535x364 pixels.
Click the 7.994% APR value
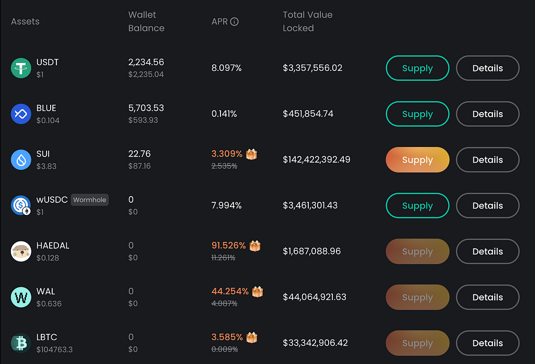(227, 205)
